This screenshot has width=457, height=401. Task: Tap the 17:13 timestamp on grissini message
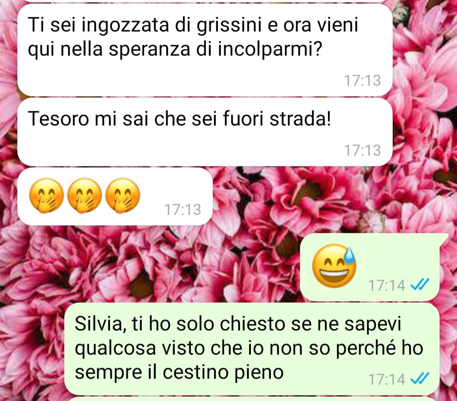coord(362,80)
